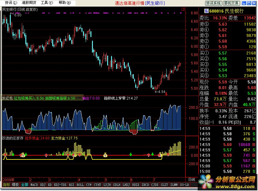258x191 pixels.
Task: Switch to the 模板 tab
Action: coord(15,185)
